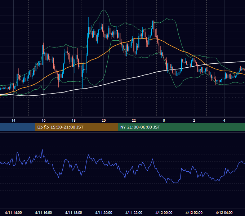Select the ロンドン 15:30-21:00 JST session bar
The height and width of the screenshot is (216, 245).
76,127
